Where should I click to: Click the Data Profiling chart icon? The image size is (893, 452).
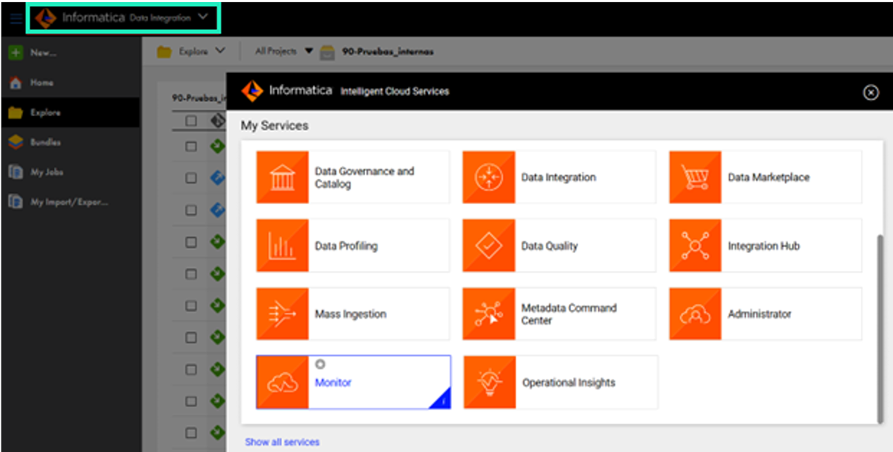[282, 246]
